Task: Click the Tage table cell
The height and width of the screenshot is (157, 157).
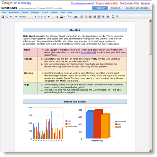Action: point(30,88)
